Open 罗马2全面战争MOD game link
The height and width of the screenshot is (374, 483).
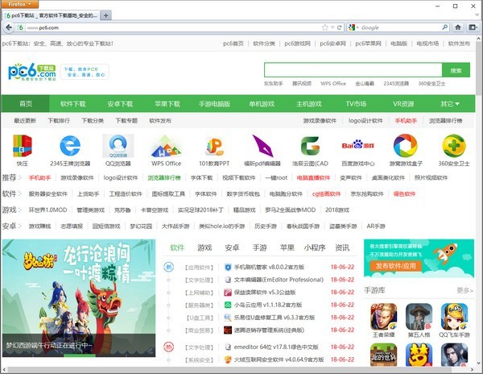pyautogui.click(x=290, y=210)
